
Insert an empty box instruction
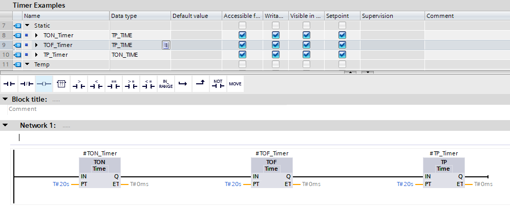point(61,83)
